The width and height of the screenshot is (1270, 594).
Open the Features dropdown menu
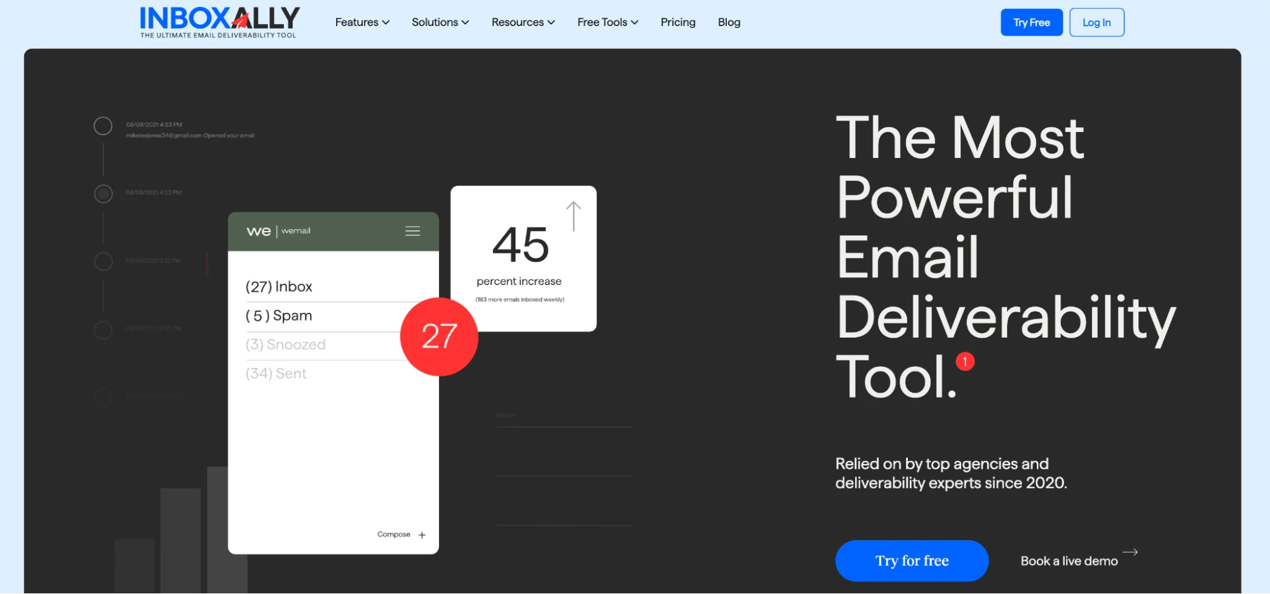362,22
